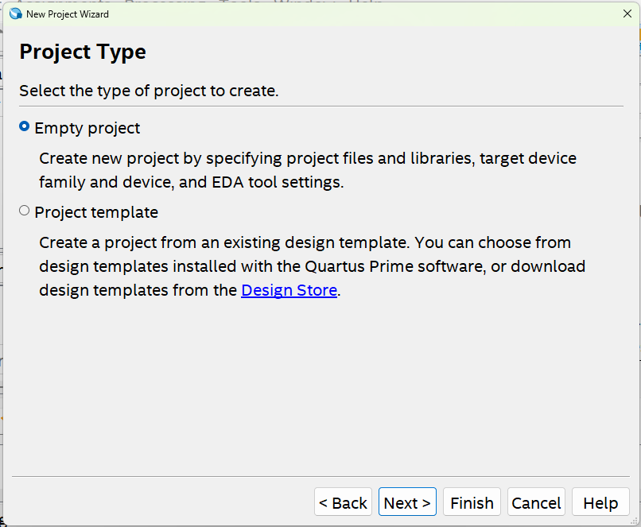Click the New Project Wizard title text
The width and height of the screenshot is (641, 527).
pyautogui.click(x=68, y=14)
